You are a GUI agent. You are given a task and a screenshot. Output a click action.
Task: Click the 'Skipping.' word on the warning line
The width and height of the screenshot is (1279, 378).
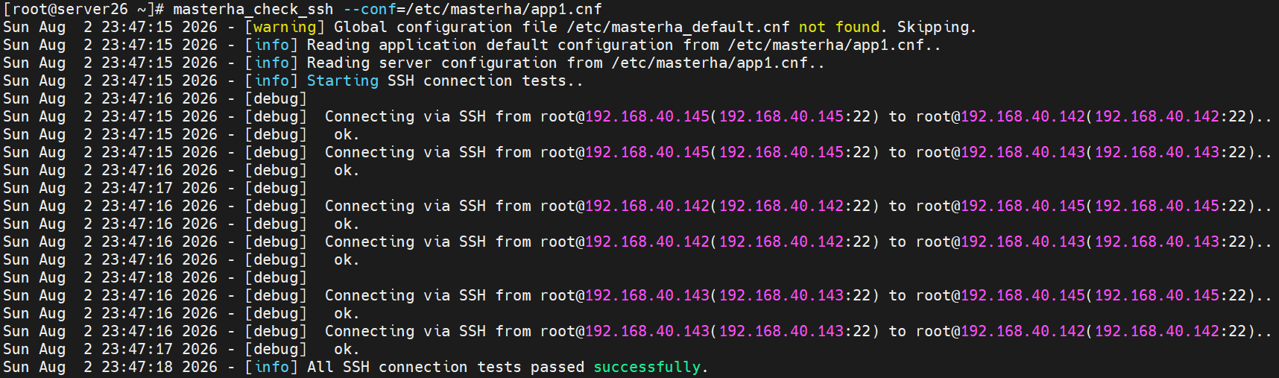coord(936,27)
